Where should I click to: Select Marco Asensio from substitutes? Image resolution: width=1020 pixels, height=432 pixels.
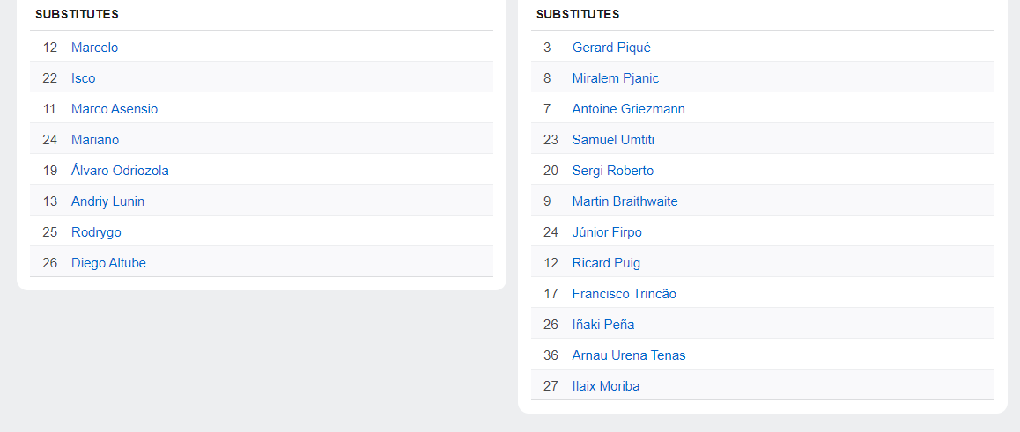[115, 109]
